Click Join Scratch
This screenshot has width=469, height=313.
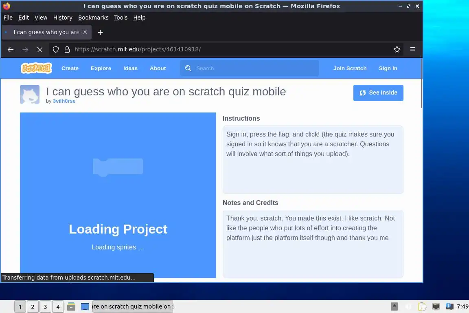(x=350, y=68)
